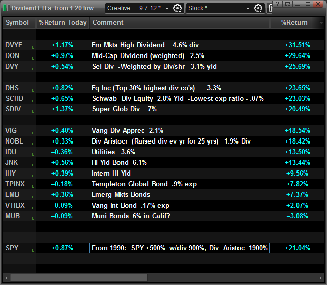Click the Comment column header

pos(180,22)
